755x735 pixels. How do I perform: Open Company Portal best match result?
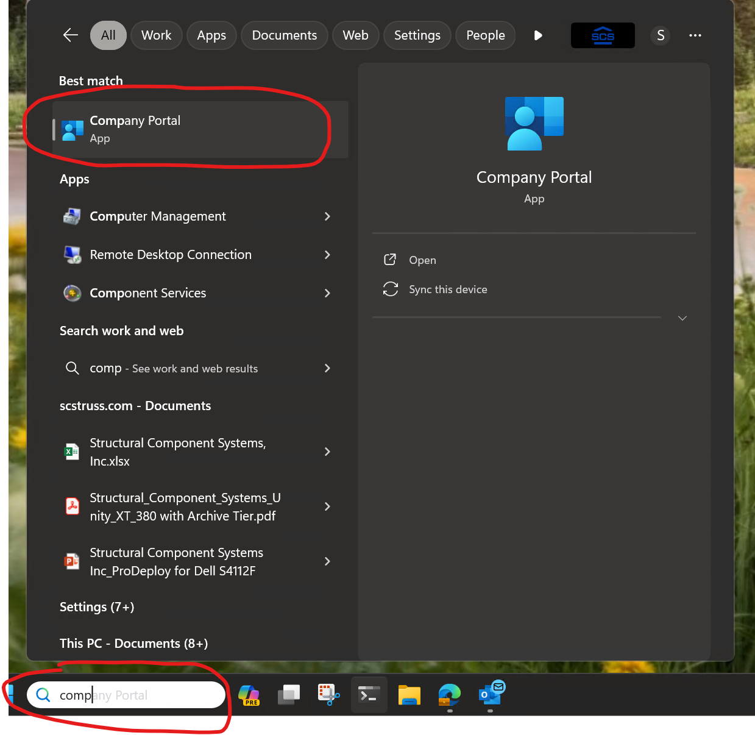[200, 129]
